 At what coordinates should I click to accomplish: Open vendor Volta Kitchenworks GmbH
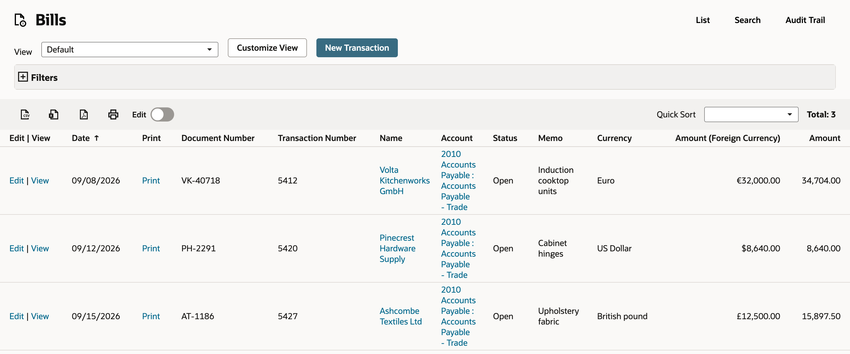[405, 181]
